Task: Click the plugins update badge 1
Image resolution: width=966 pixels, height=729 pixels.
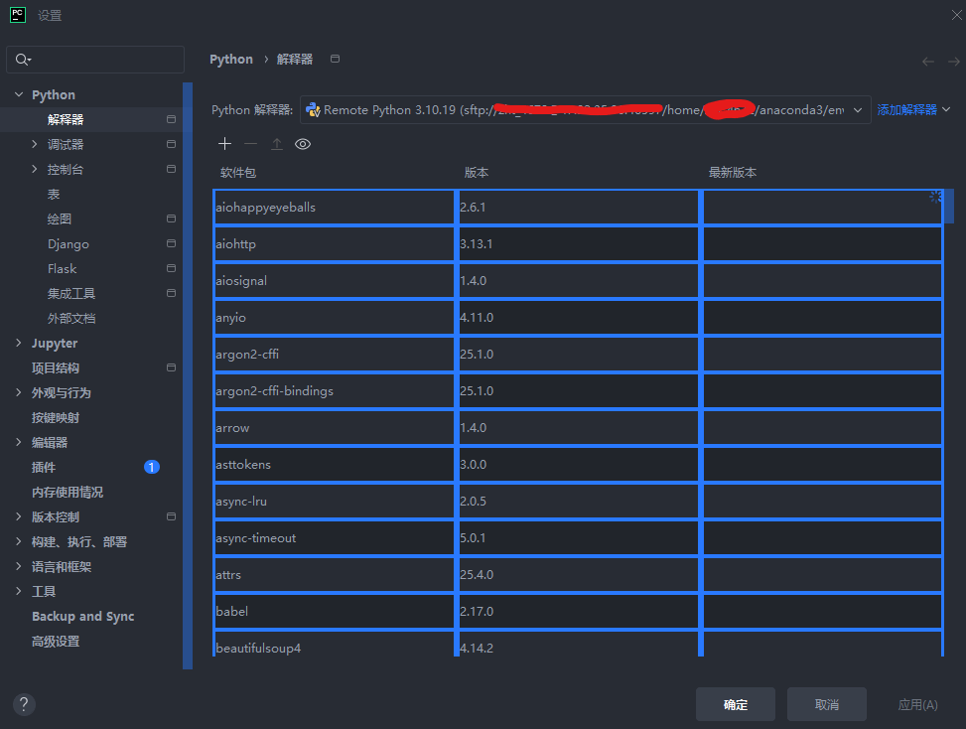Action: pos(152,467)
